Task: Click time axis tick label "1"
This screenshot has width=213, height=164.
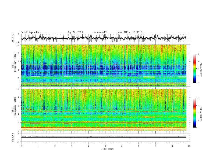Action: click(x=38, y=146)
